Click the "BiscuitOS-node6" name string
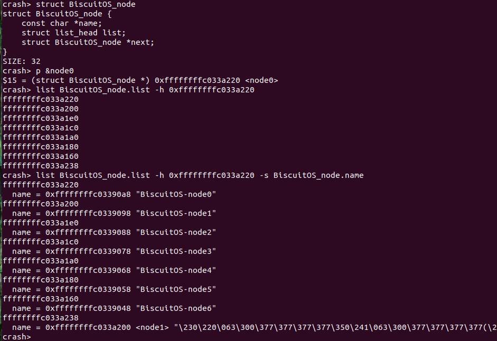This screenshot has width=497, height=341. [176, 308]
